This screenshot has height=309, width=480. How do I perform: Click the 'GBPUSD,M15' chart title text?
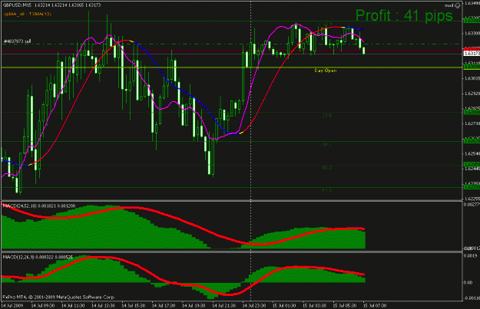click(17, 5)
